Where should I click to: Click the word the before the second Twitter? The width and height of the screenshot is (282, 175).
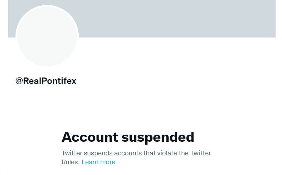coord(184,153)
